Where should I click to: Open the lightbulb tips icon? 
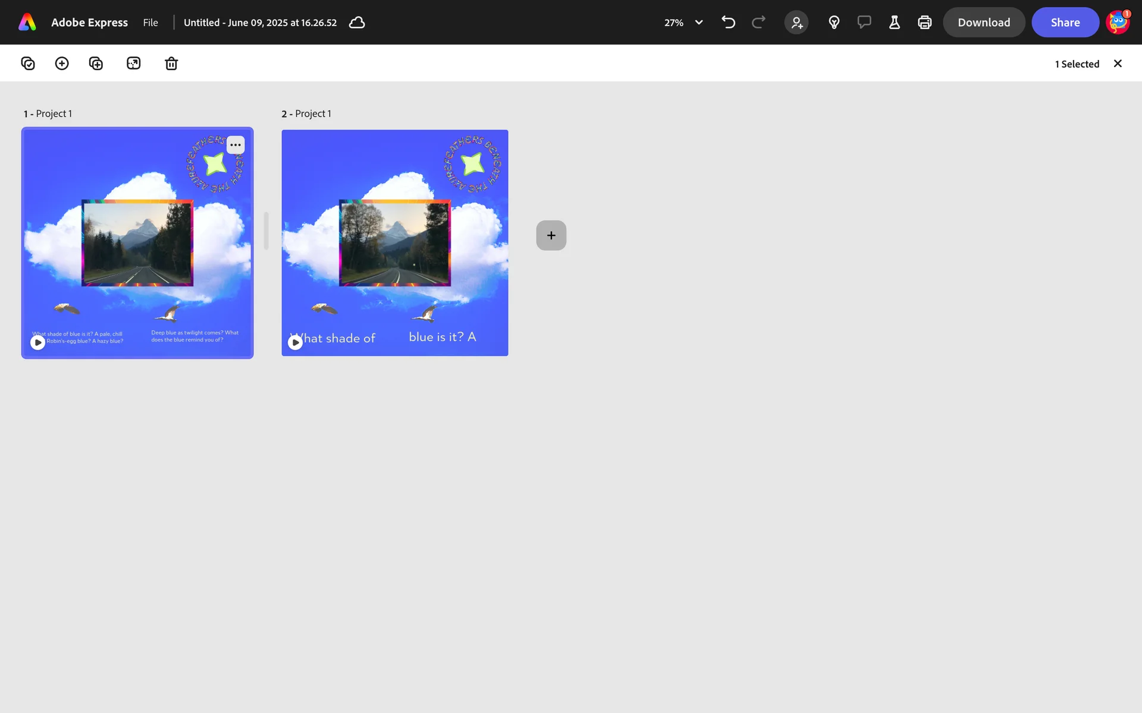point(834,23)
